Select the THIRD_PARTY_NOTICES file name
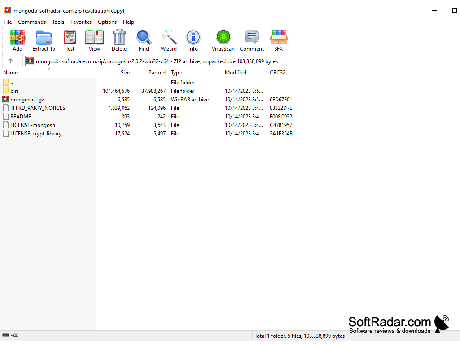 click(38, 108)
